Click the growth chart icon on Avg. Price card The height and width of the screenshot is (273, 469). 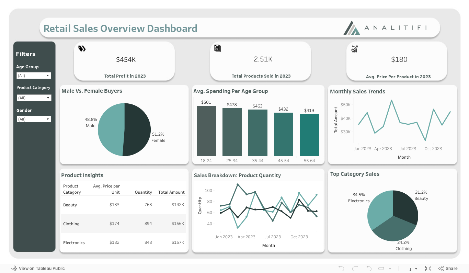tap(354, 49)
